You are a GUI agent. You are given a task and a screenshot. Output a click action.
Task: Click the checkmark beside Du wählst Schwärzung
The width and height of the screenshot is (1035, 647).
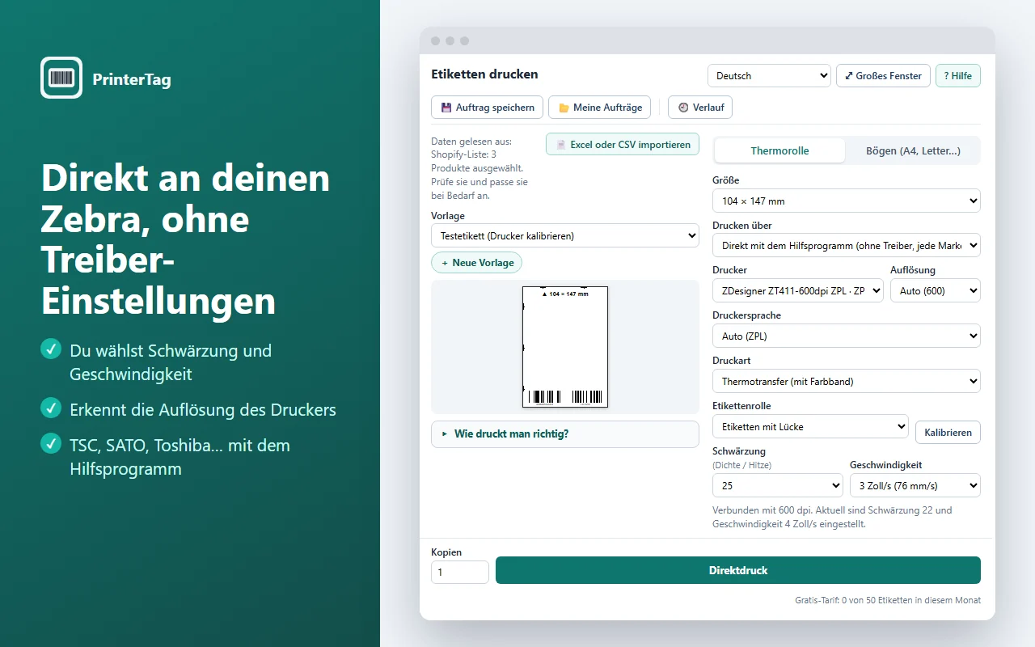point(51,349)
